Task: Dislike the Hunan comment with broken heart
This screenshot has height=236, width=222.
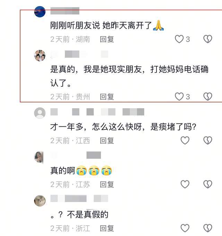Action: pos(208,39)
